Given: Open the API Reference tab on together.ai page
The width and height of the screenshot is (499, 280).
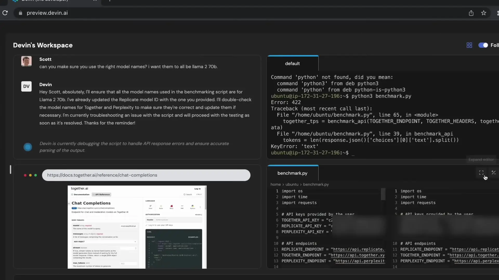Looking at the screenshot, I should pyautogui.click(x=101, y=194).
